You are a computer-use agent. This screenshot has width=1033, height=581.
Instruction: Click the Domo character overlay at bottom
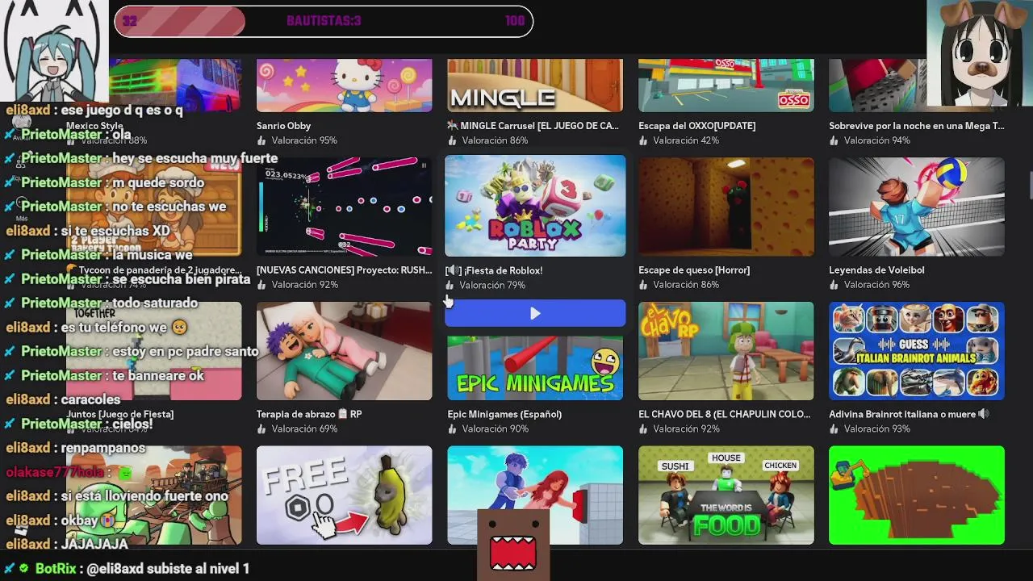click(513, 545)
